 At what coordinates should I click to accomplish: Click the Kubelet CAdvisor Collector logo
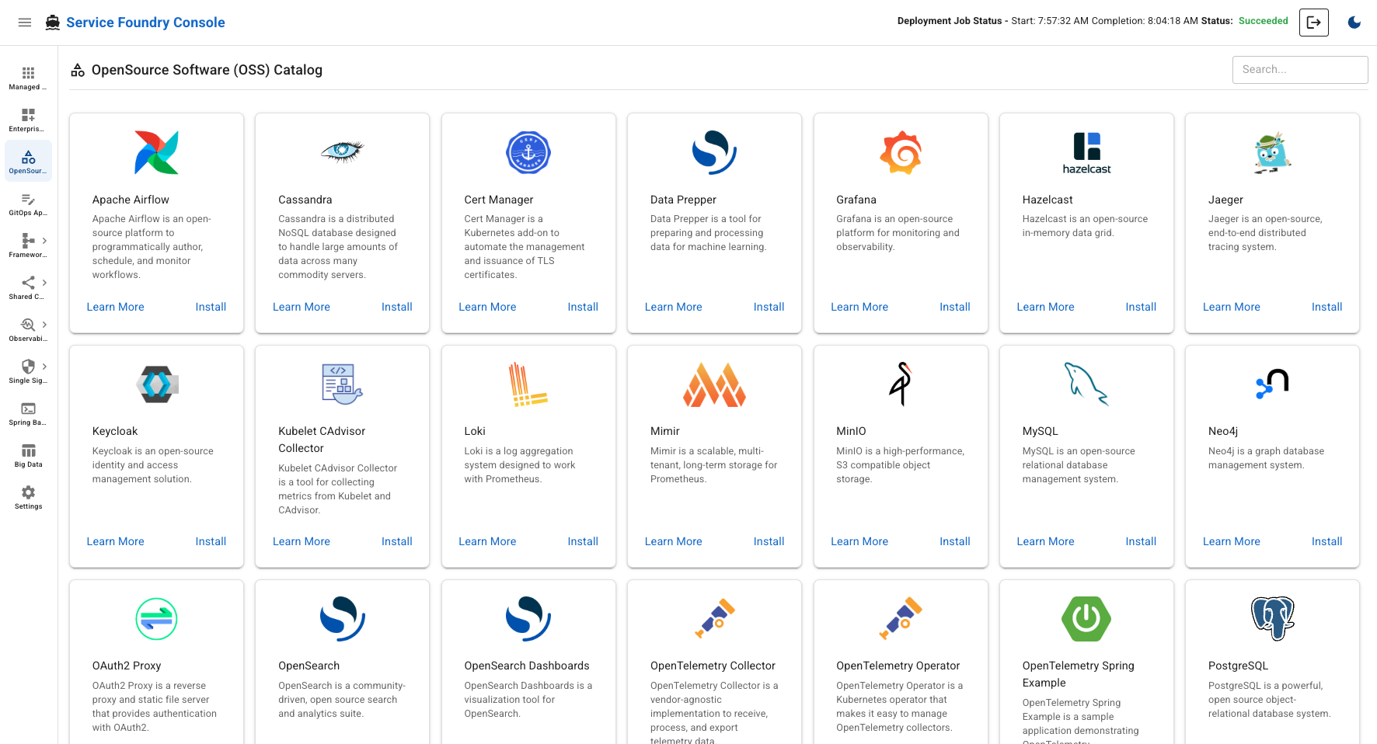(x=343, y=384)
